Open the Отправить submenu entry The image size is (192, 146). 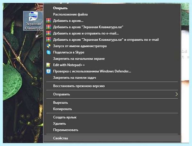pos(112,94)
